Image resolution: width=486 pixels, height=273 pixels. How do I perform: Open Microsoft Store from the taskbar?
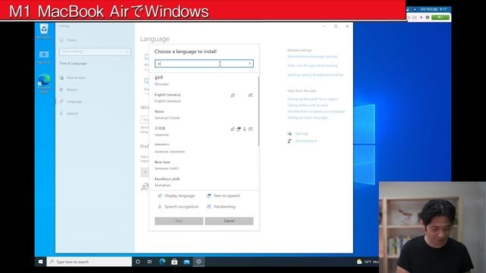(x=174, y=262)
